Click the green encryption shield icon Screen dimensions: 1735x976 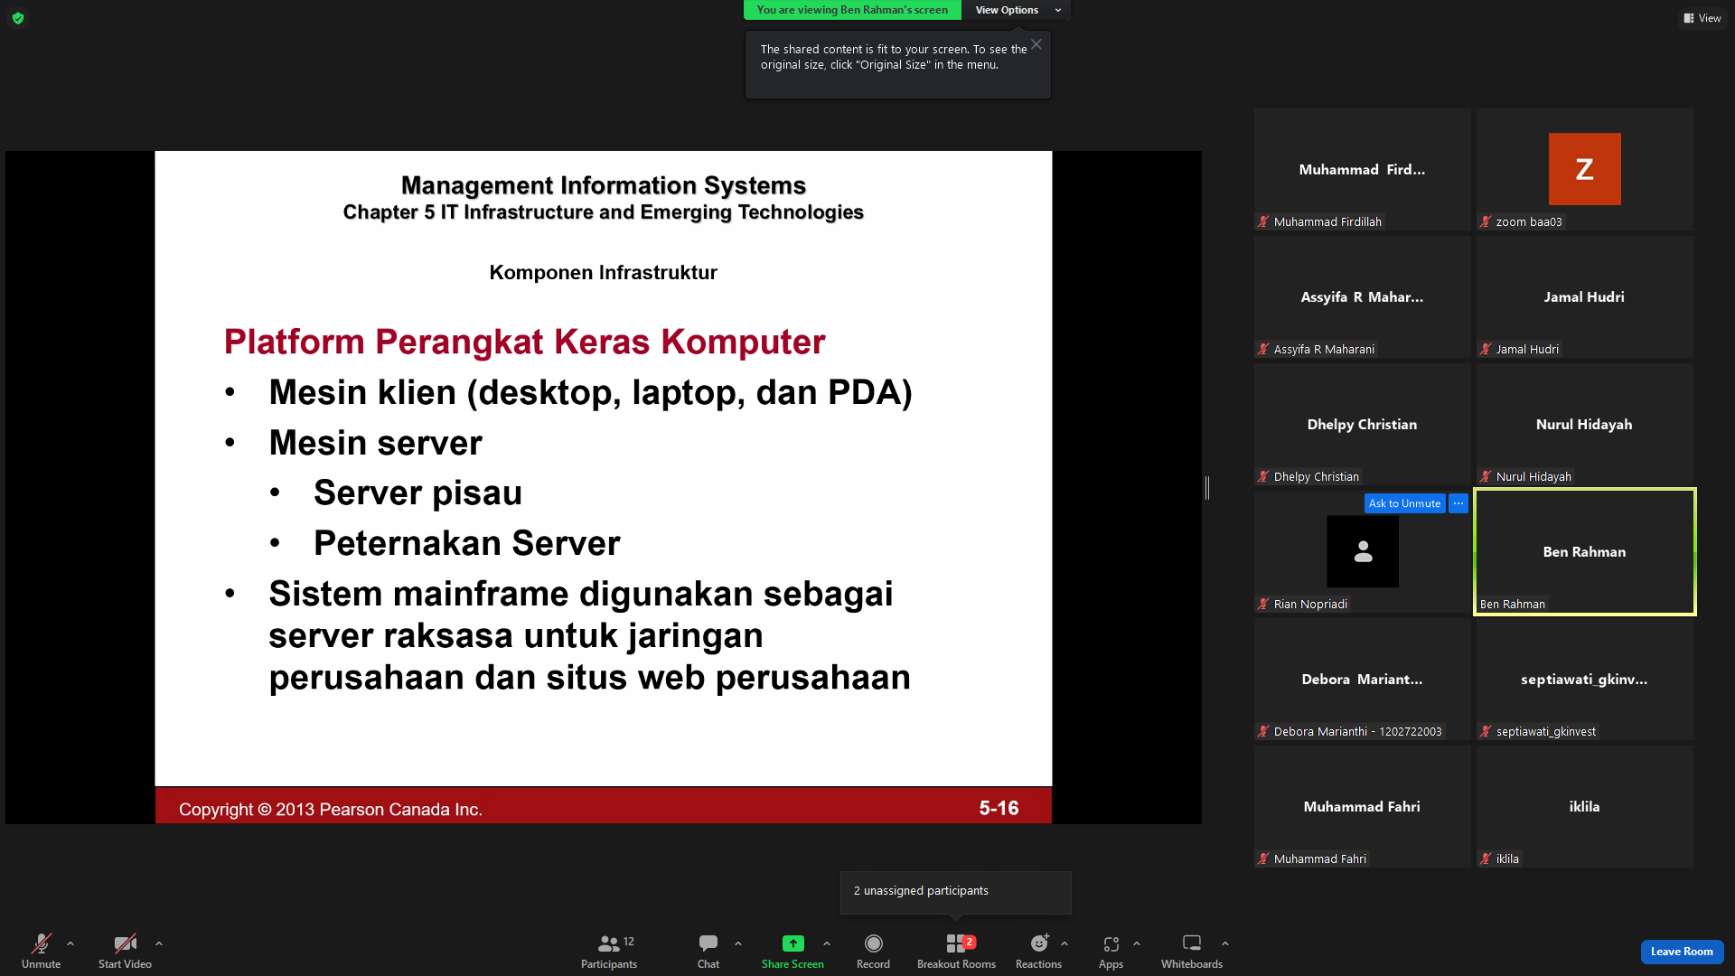tap(18, 18)
